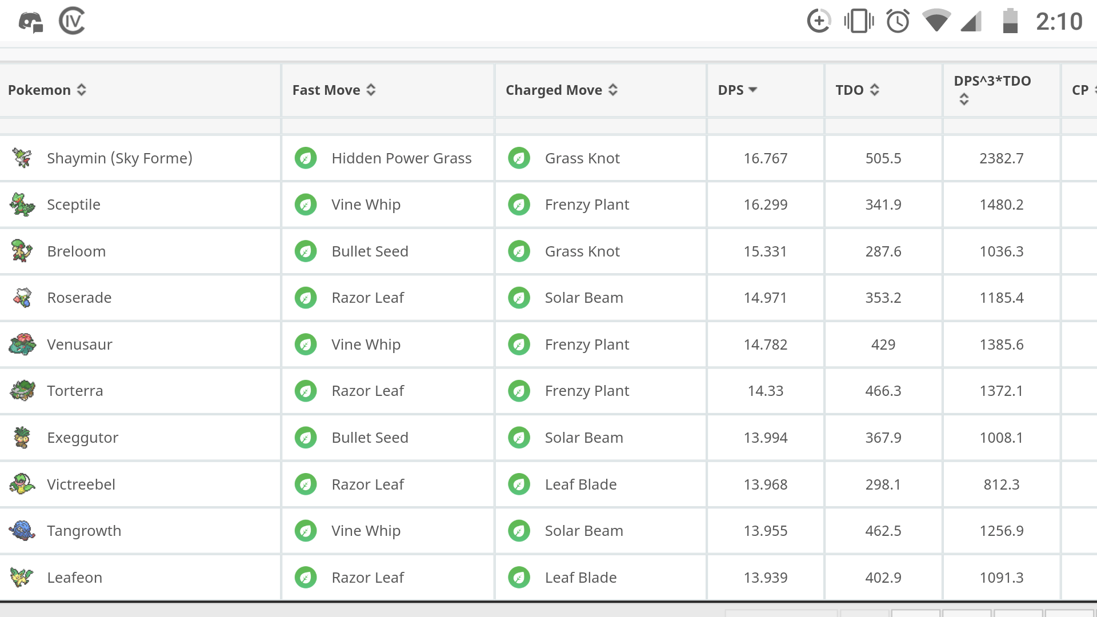1097x617 pixels.
Task: Click the Tangrowth sprite icon
Action: (22, 531)
